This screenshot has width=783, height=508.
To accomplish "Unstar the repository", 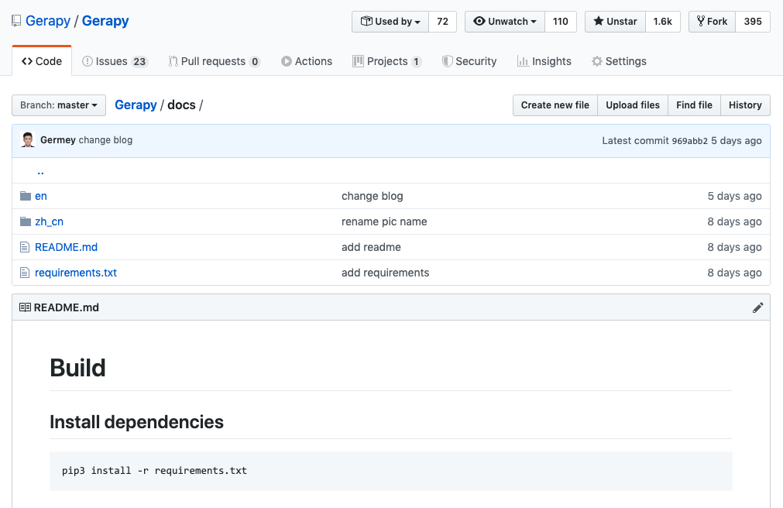I will tap(615, 22).
